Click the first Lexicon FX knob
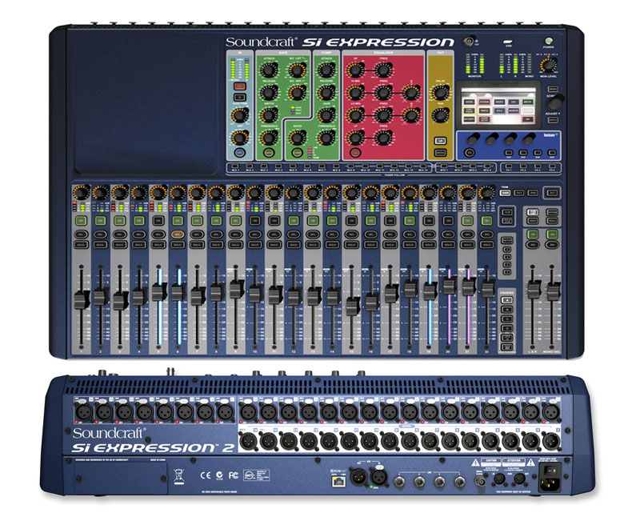This screenshot has width=640, height=521. pos(473,138)
